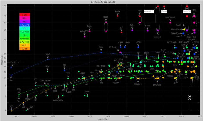Click the "NX-200" label

pos(168,53)
